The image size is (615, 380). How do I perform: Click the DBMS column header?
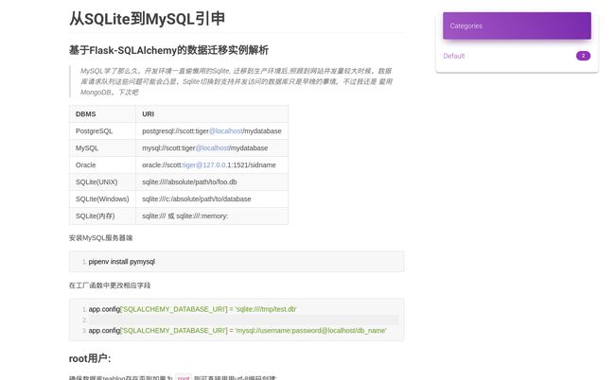point(102,114)
